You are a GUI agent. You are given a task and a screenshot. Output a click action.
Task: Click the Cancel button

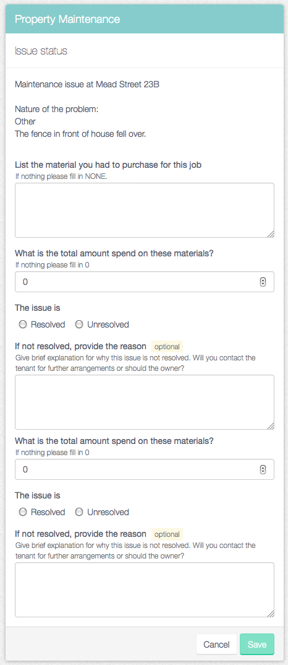click(x=216, y=645)
